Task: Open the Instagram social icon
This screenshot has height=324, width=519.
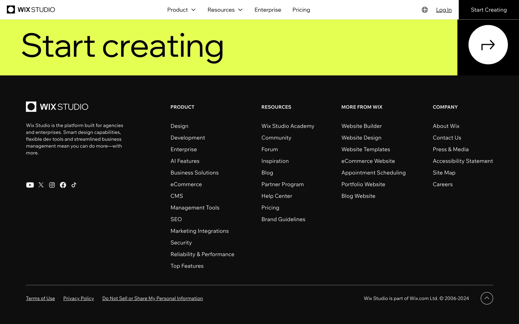Action: coord(52,185)
